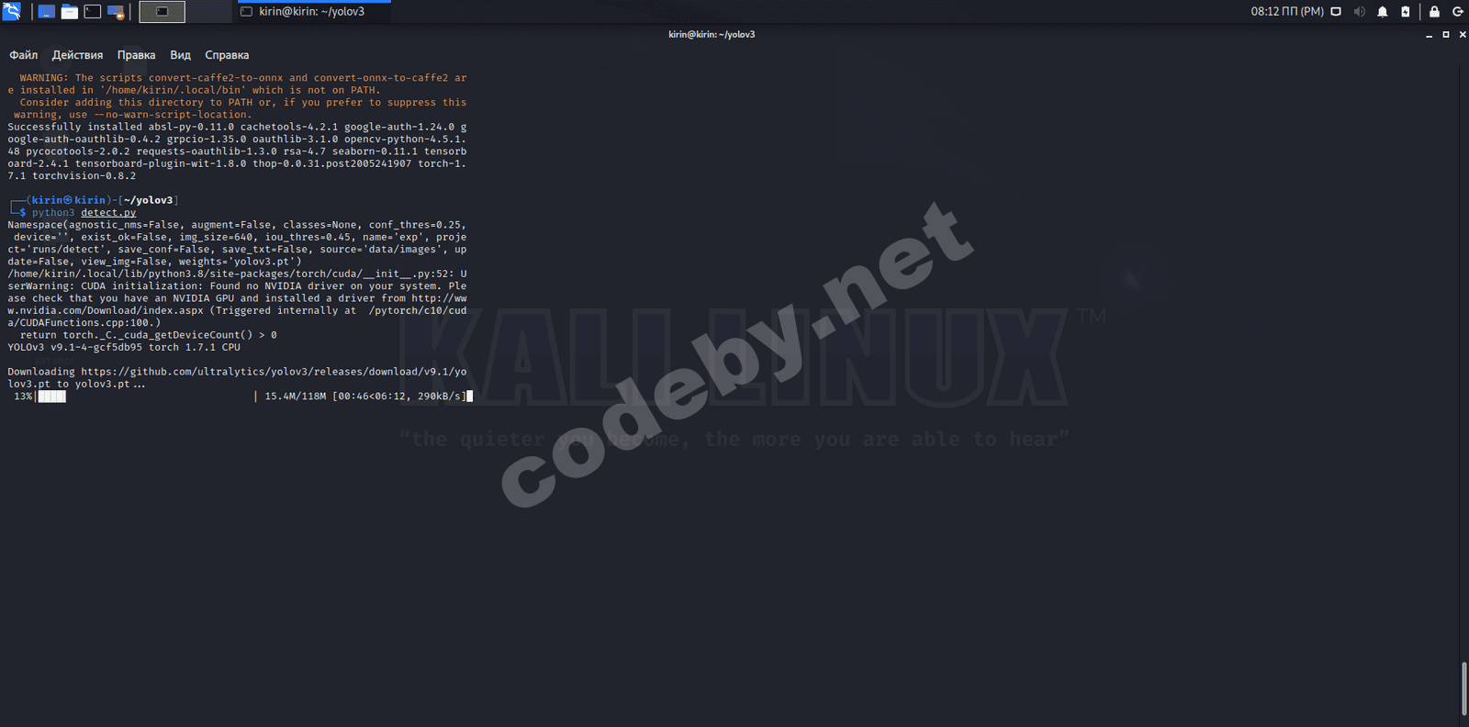The width and height of the screenshot is (1469, 727).
Task: Click the "15.4M/118M" download counter text
Action: 295,397
